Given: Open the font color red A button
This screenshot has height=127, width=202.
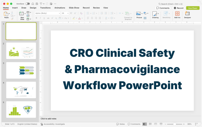Looking at the screenshot, I should (x=80, y=18).
